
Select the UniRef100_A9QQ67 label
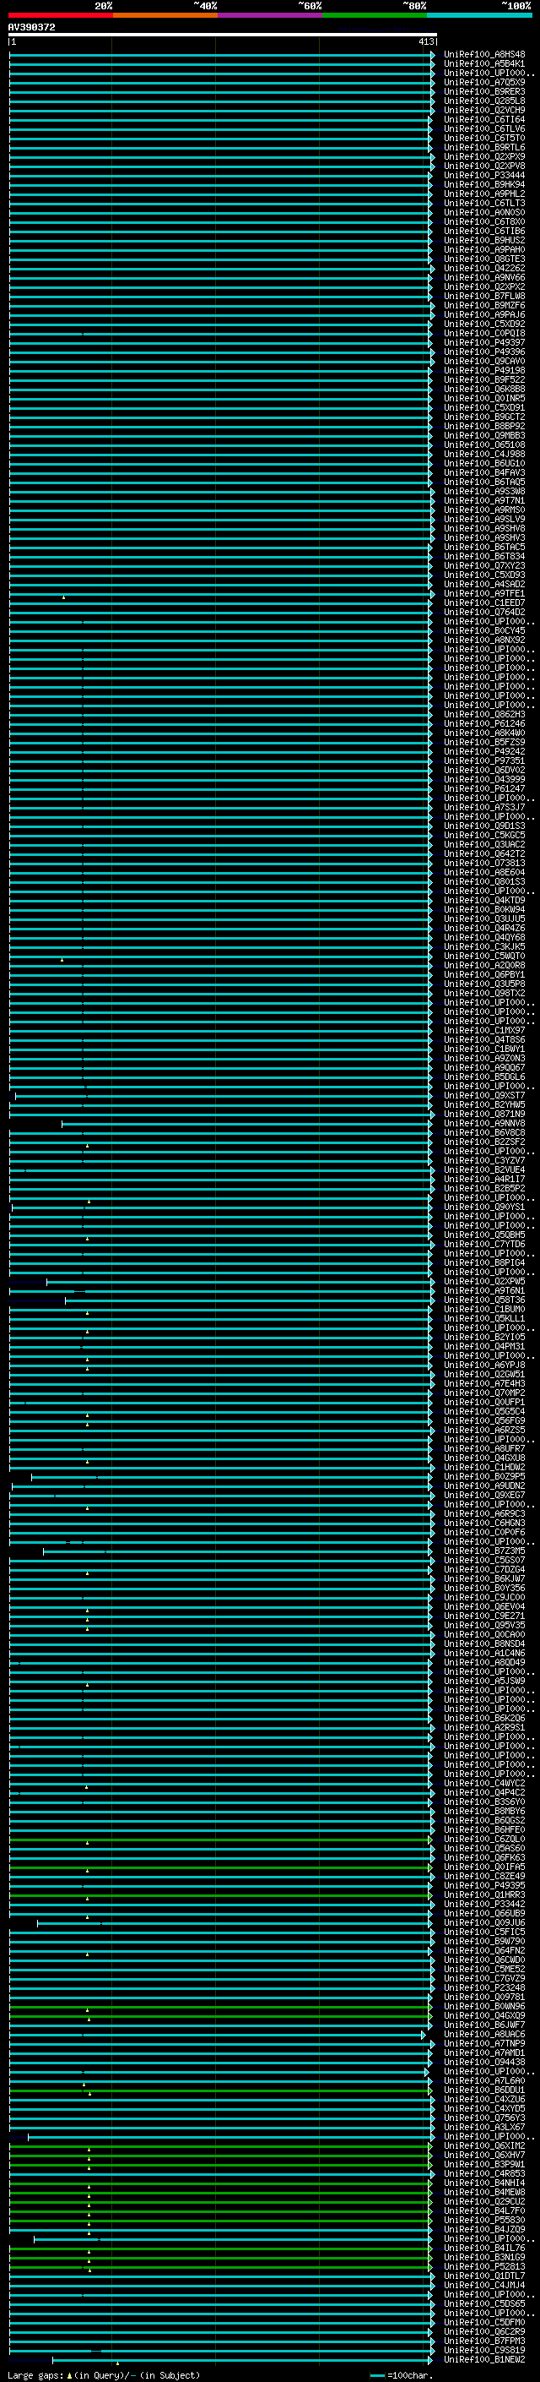click(x=484, y=1067)
